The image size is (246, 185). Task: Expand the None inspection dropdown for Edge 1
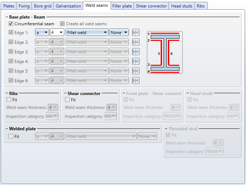point(119,33)
